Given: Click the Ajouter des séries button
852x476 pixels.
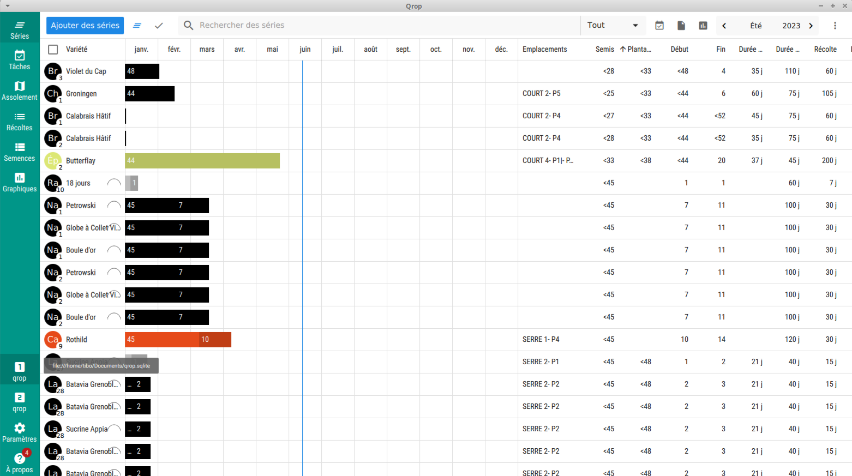Looking at the screenshot, I should 85,25.
